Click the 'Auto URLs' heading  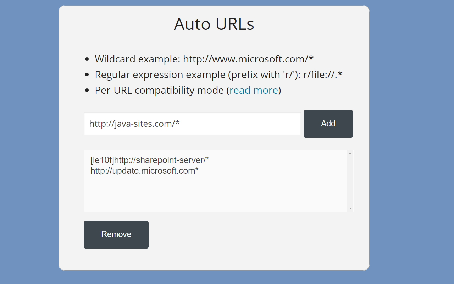[x=214, y=24]
